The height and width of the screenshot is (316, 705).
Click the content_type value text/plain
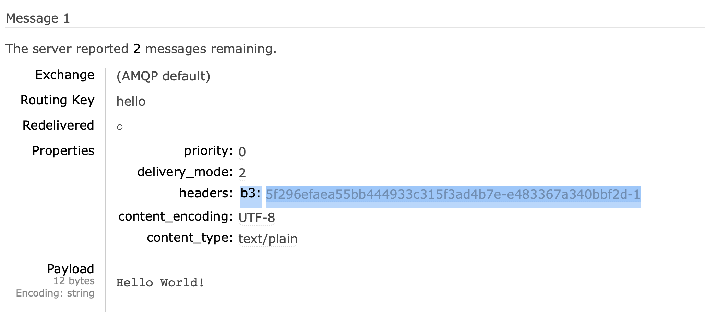268,239
